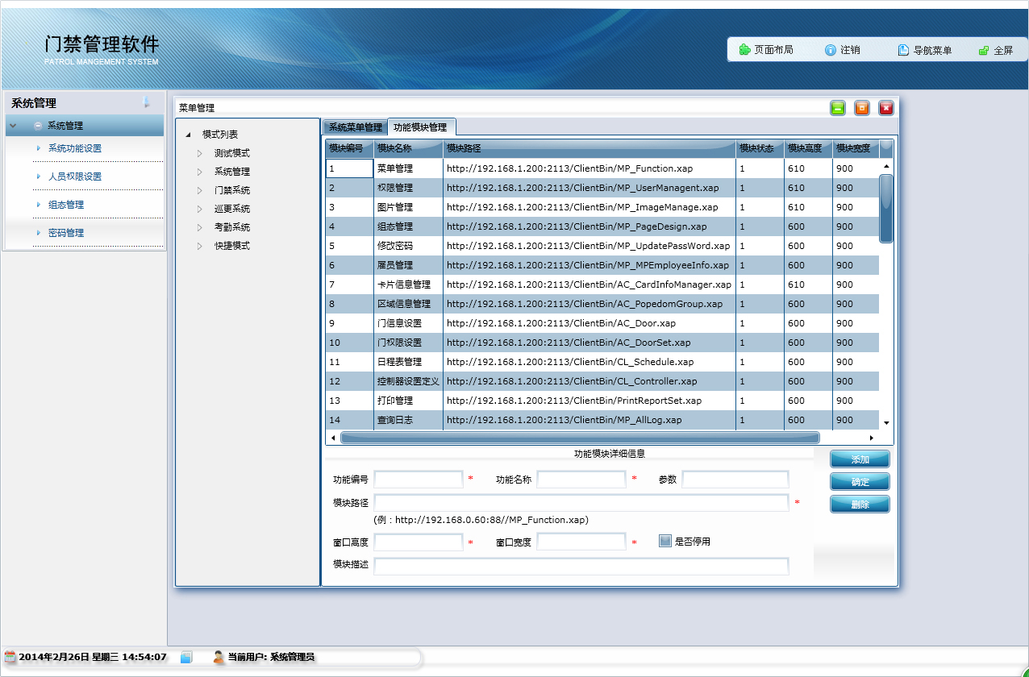Screen dimensions: 1029x677
Task: Click the 页面布局 puzzle icon
Action: 744,50
